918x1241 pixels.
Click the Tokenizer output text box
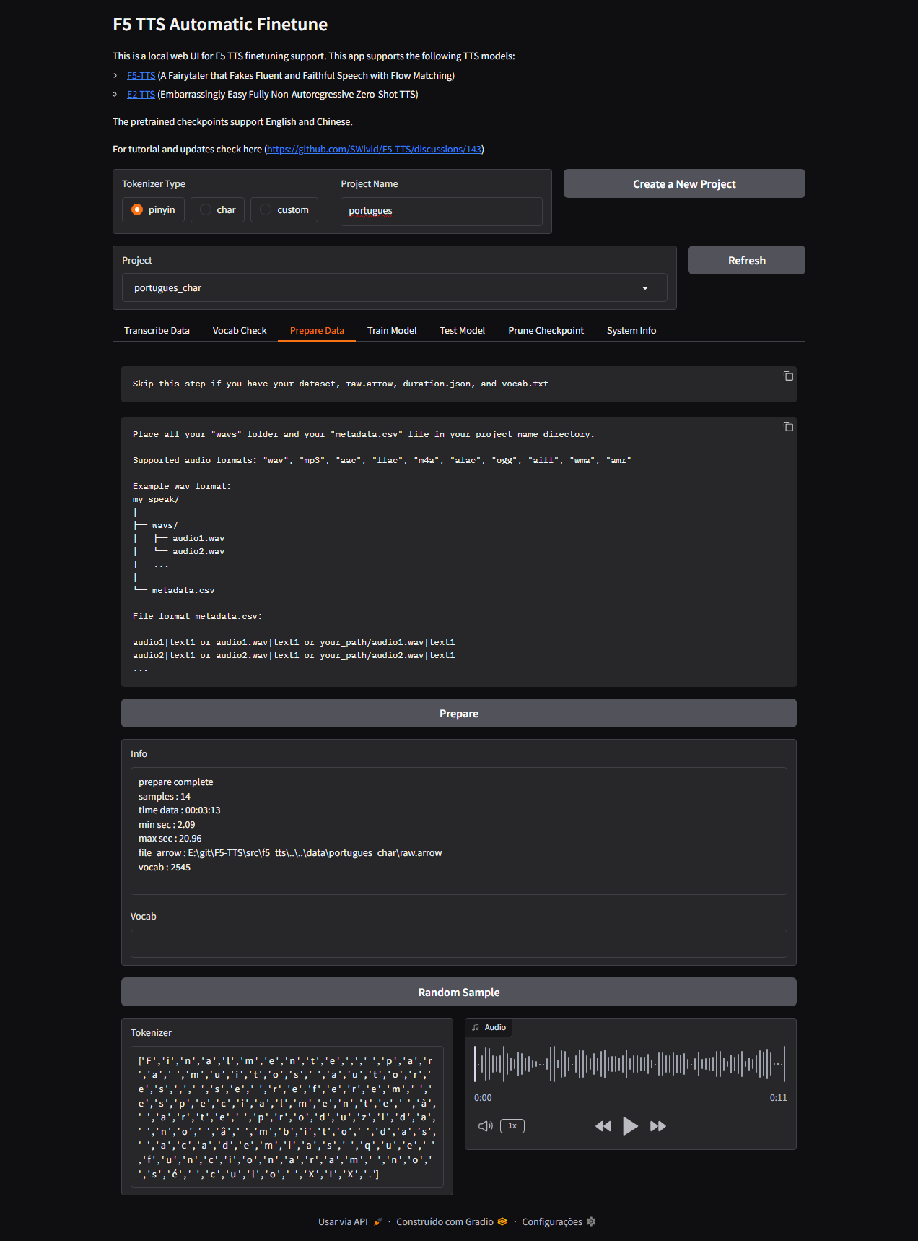(287, 1116)
